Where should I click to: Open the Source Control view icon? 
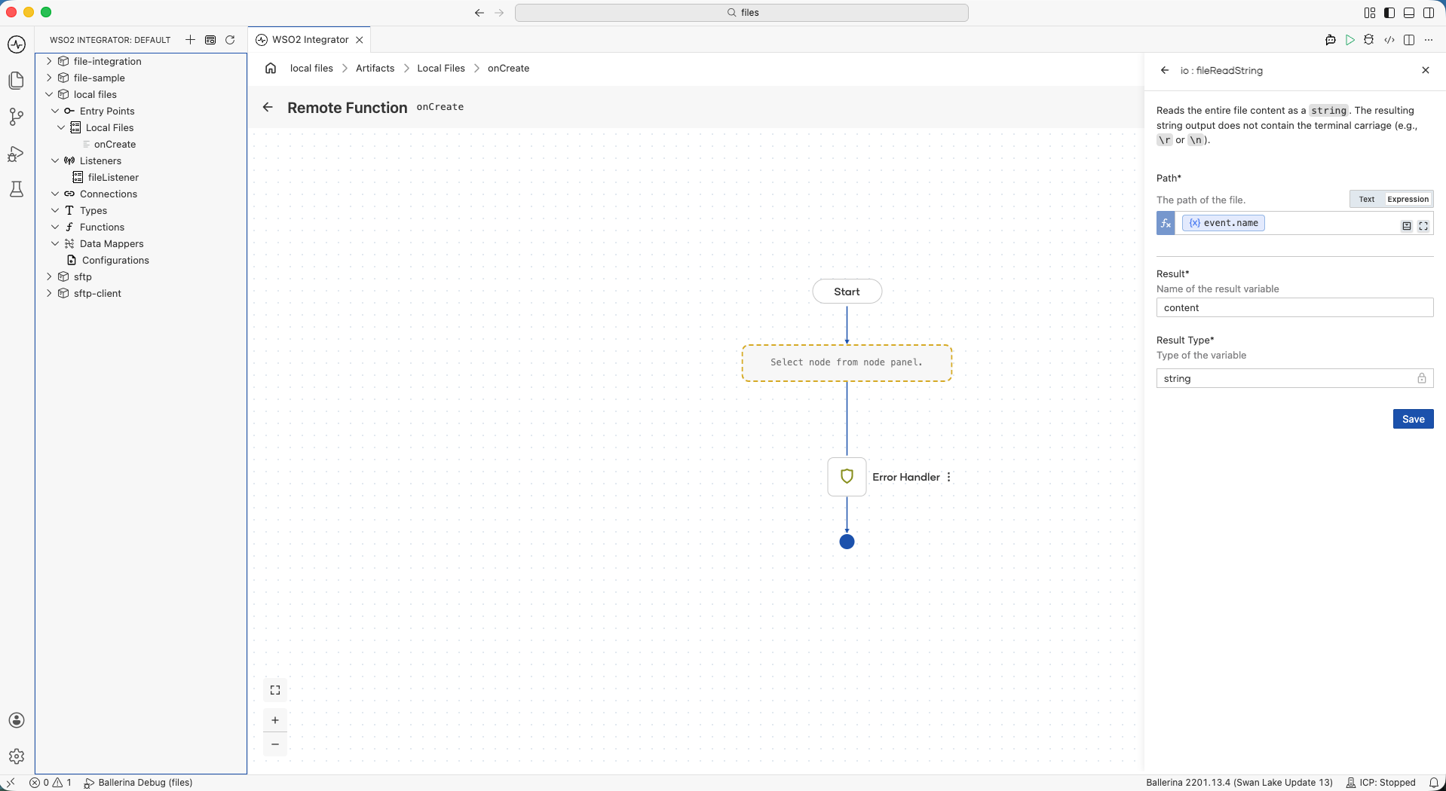coord(17,117)
